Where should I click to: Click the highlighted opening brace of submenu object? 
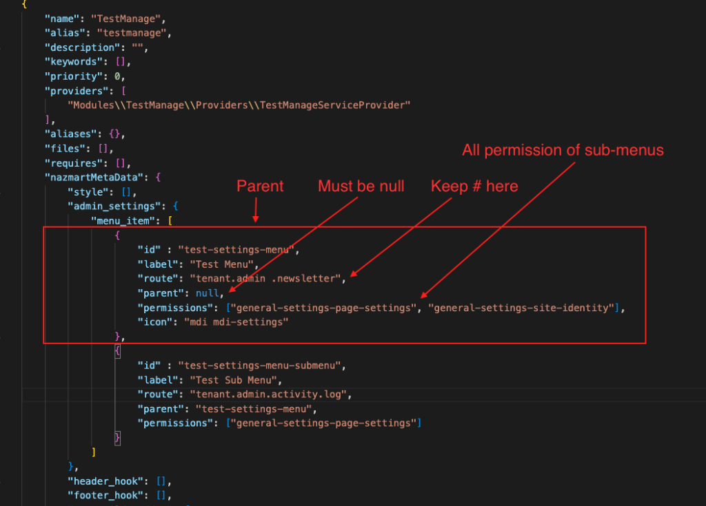point(117,351)
